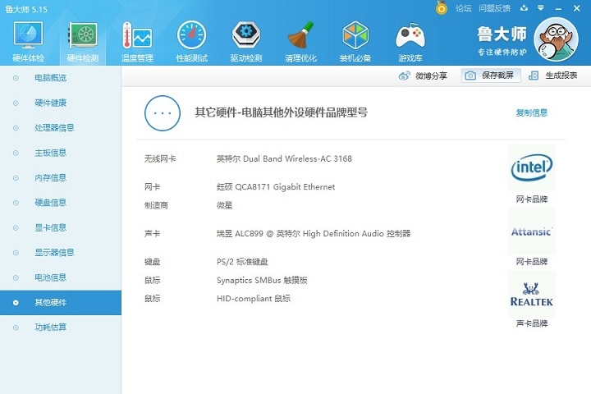Click 生成报表 button
This screenshot has height=394, width=591.
(x=553, y=76)
